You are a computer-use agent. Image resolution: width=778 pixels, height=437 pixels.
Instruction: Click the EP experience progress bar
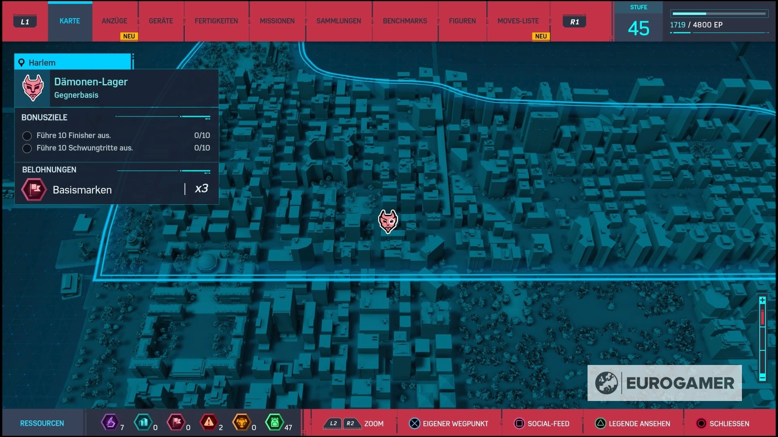(720, 14)
